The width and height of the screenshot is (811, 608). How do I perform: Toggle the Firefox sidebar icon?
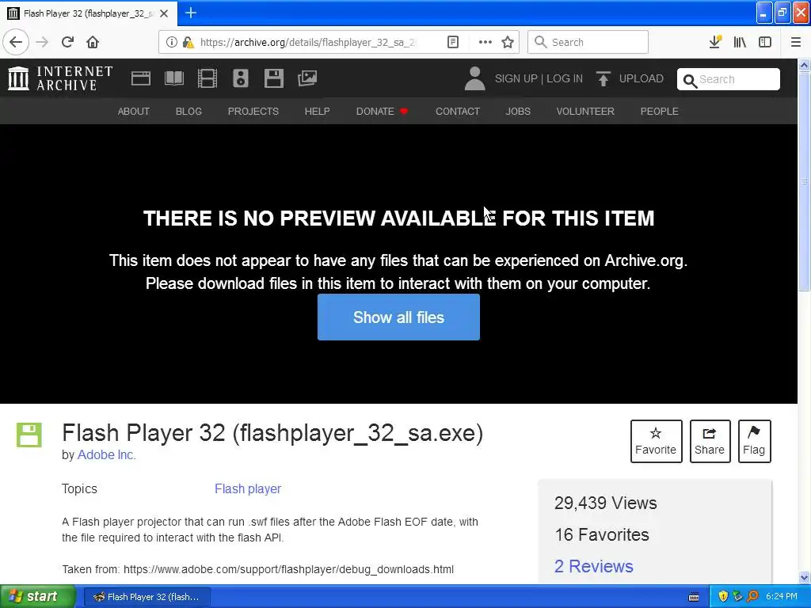click(765, 42)
